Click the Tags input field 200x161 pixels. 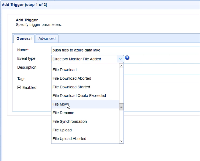[162, 79]
